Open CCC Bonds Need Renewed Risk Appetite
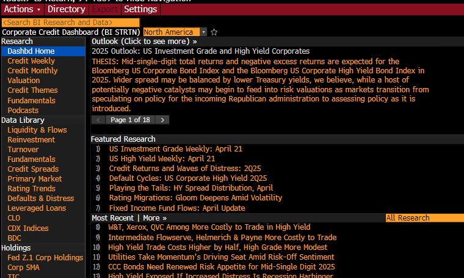Viewport: 464px width, 278px height. point(222,267)
